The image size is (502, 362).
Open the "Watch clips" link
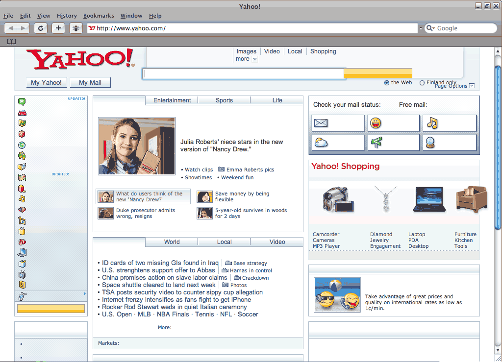point(199,169)
